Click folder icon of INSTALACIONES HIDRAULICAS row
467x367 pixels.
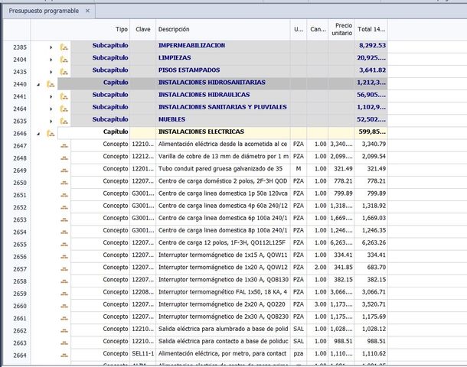[x=64, y=96]
